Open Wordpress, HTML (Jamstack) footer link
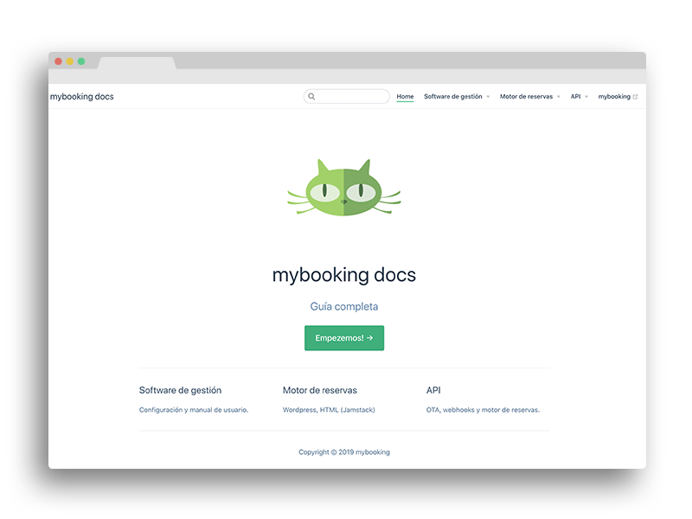The height and width of the screenshot is (519, 692). pyautogui.click(x=330, y=409)
